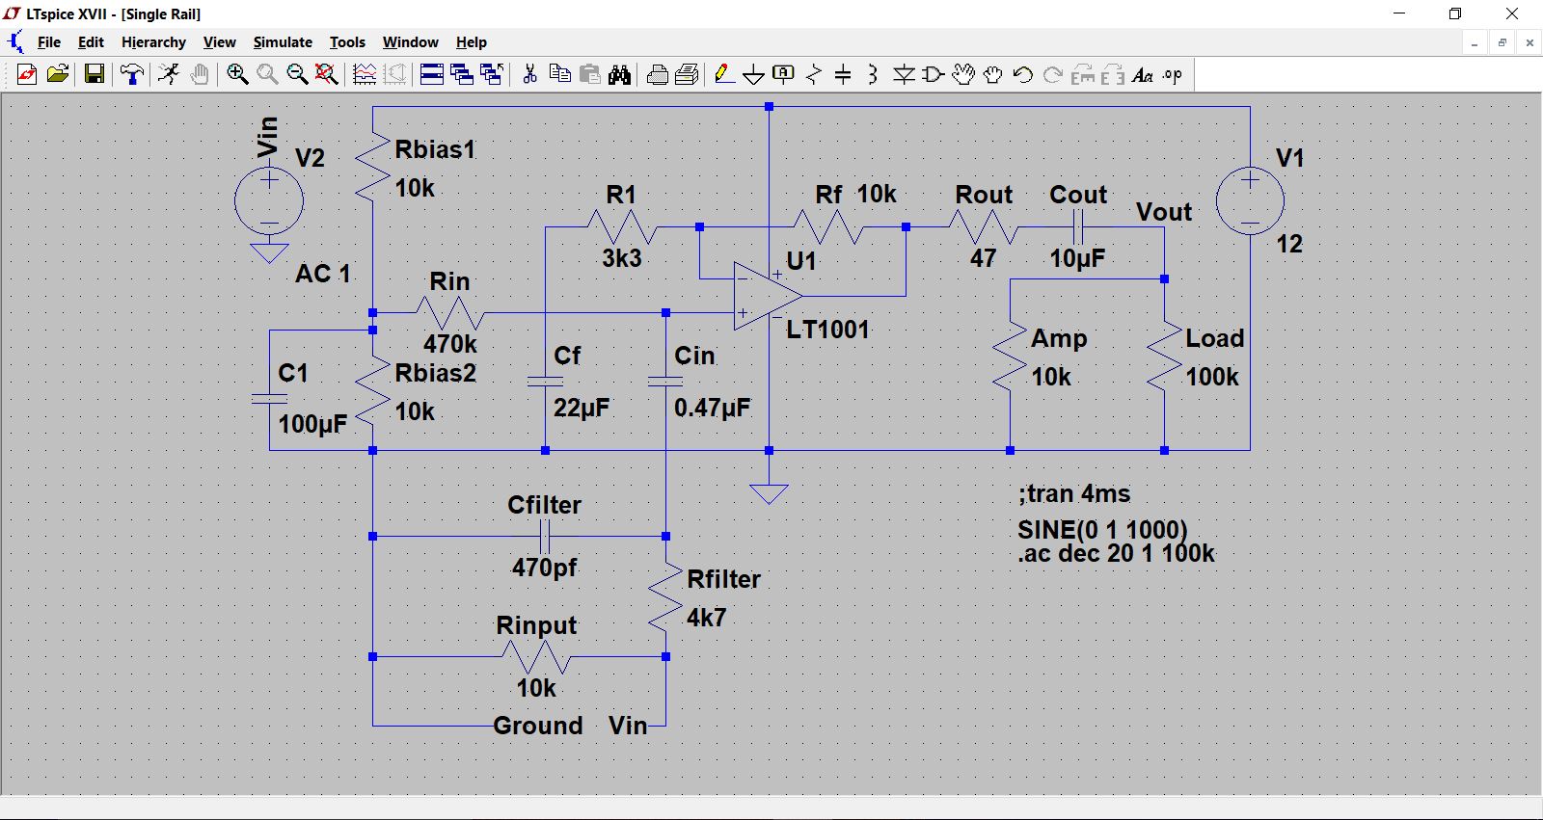This screenshot has height=820, width=1543.
Task: Select the Cut scissors tool
Action: click(x=529, y=74)
